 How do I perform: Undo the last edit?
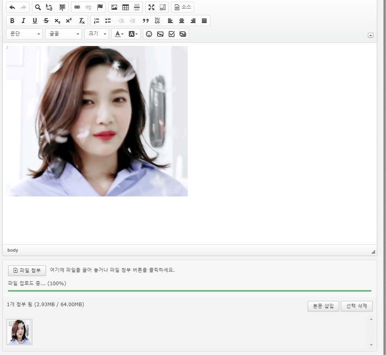tap(12, 7)
